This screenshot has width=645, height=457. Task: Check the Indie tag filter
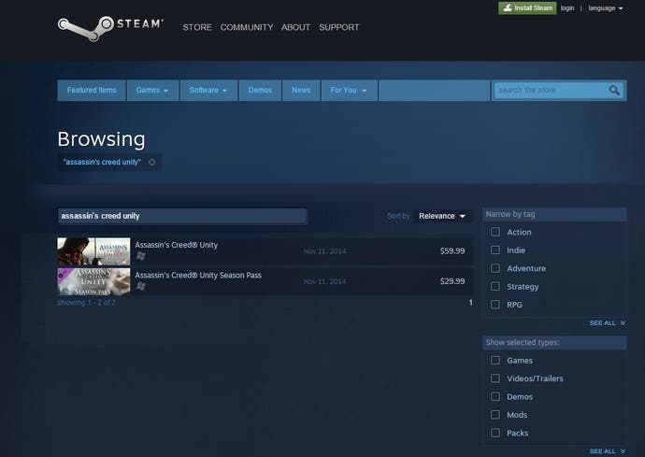point(495,250)
